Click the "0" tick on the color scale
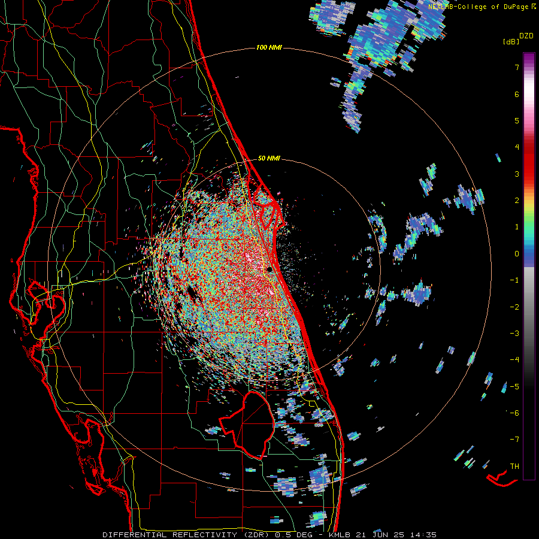The image size is (539, 539). click(517, 254)
